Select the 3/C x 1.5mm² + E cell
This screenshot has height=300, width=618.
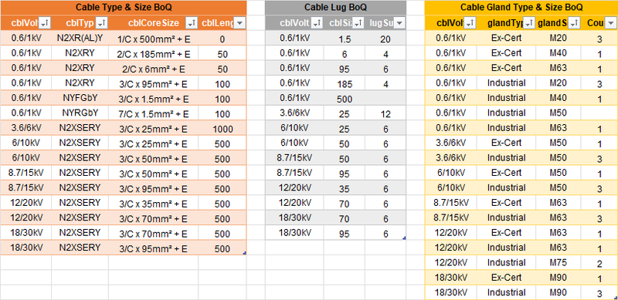[x=153, y=99]
